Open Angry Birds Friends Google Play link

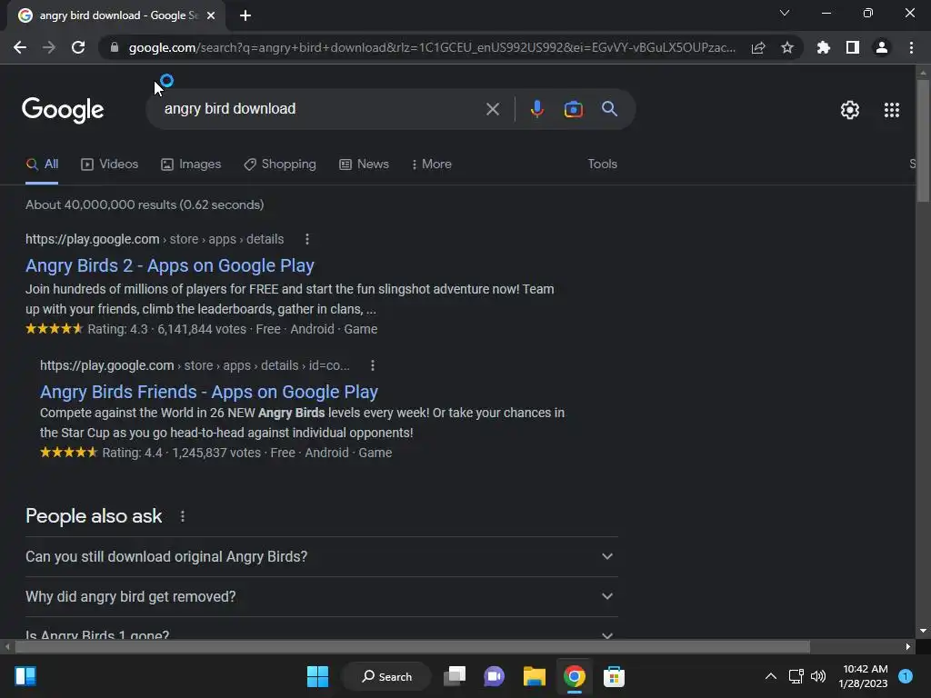point(209,392)
